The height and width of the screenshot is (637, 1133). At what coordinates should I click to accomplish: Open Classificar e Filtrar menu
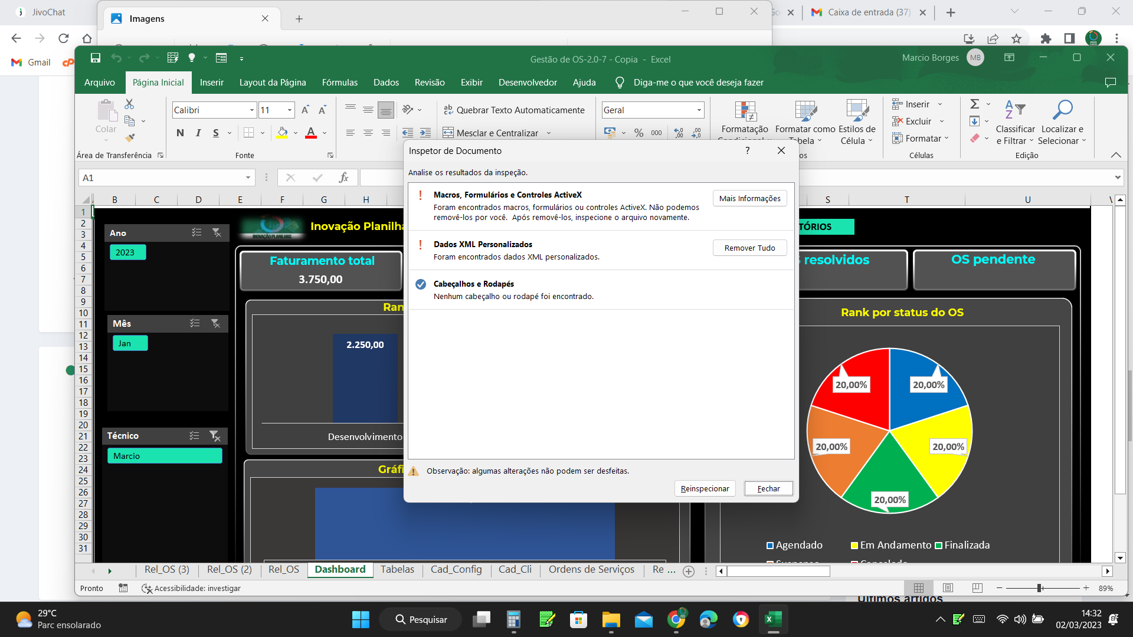pyautogui.click(x=1015, y=122)
